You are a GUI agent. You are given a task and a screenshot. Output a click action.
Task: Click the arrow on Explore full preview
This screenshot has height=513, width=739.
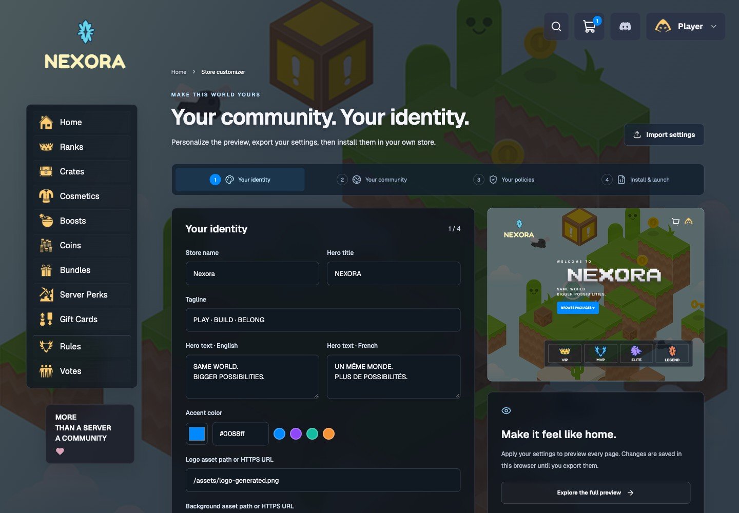pyautogui.click(x=631, y=492)
